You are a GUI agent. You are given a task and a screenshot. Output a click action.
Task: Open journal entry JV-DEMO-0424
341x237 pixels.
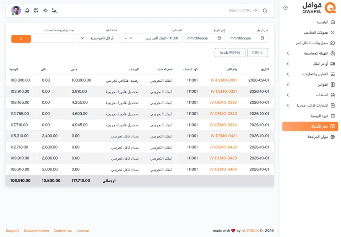point(223,169)
